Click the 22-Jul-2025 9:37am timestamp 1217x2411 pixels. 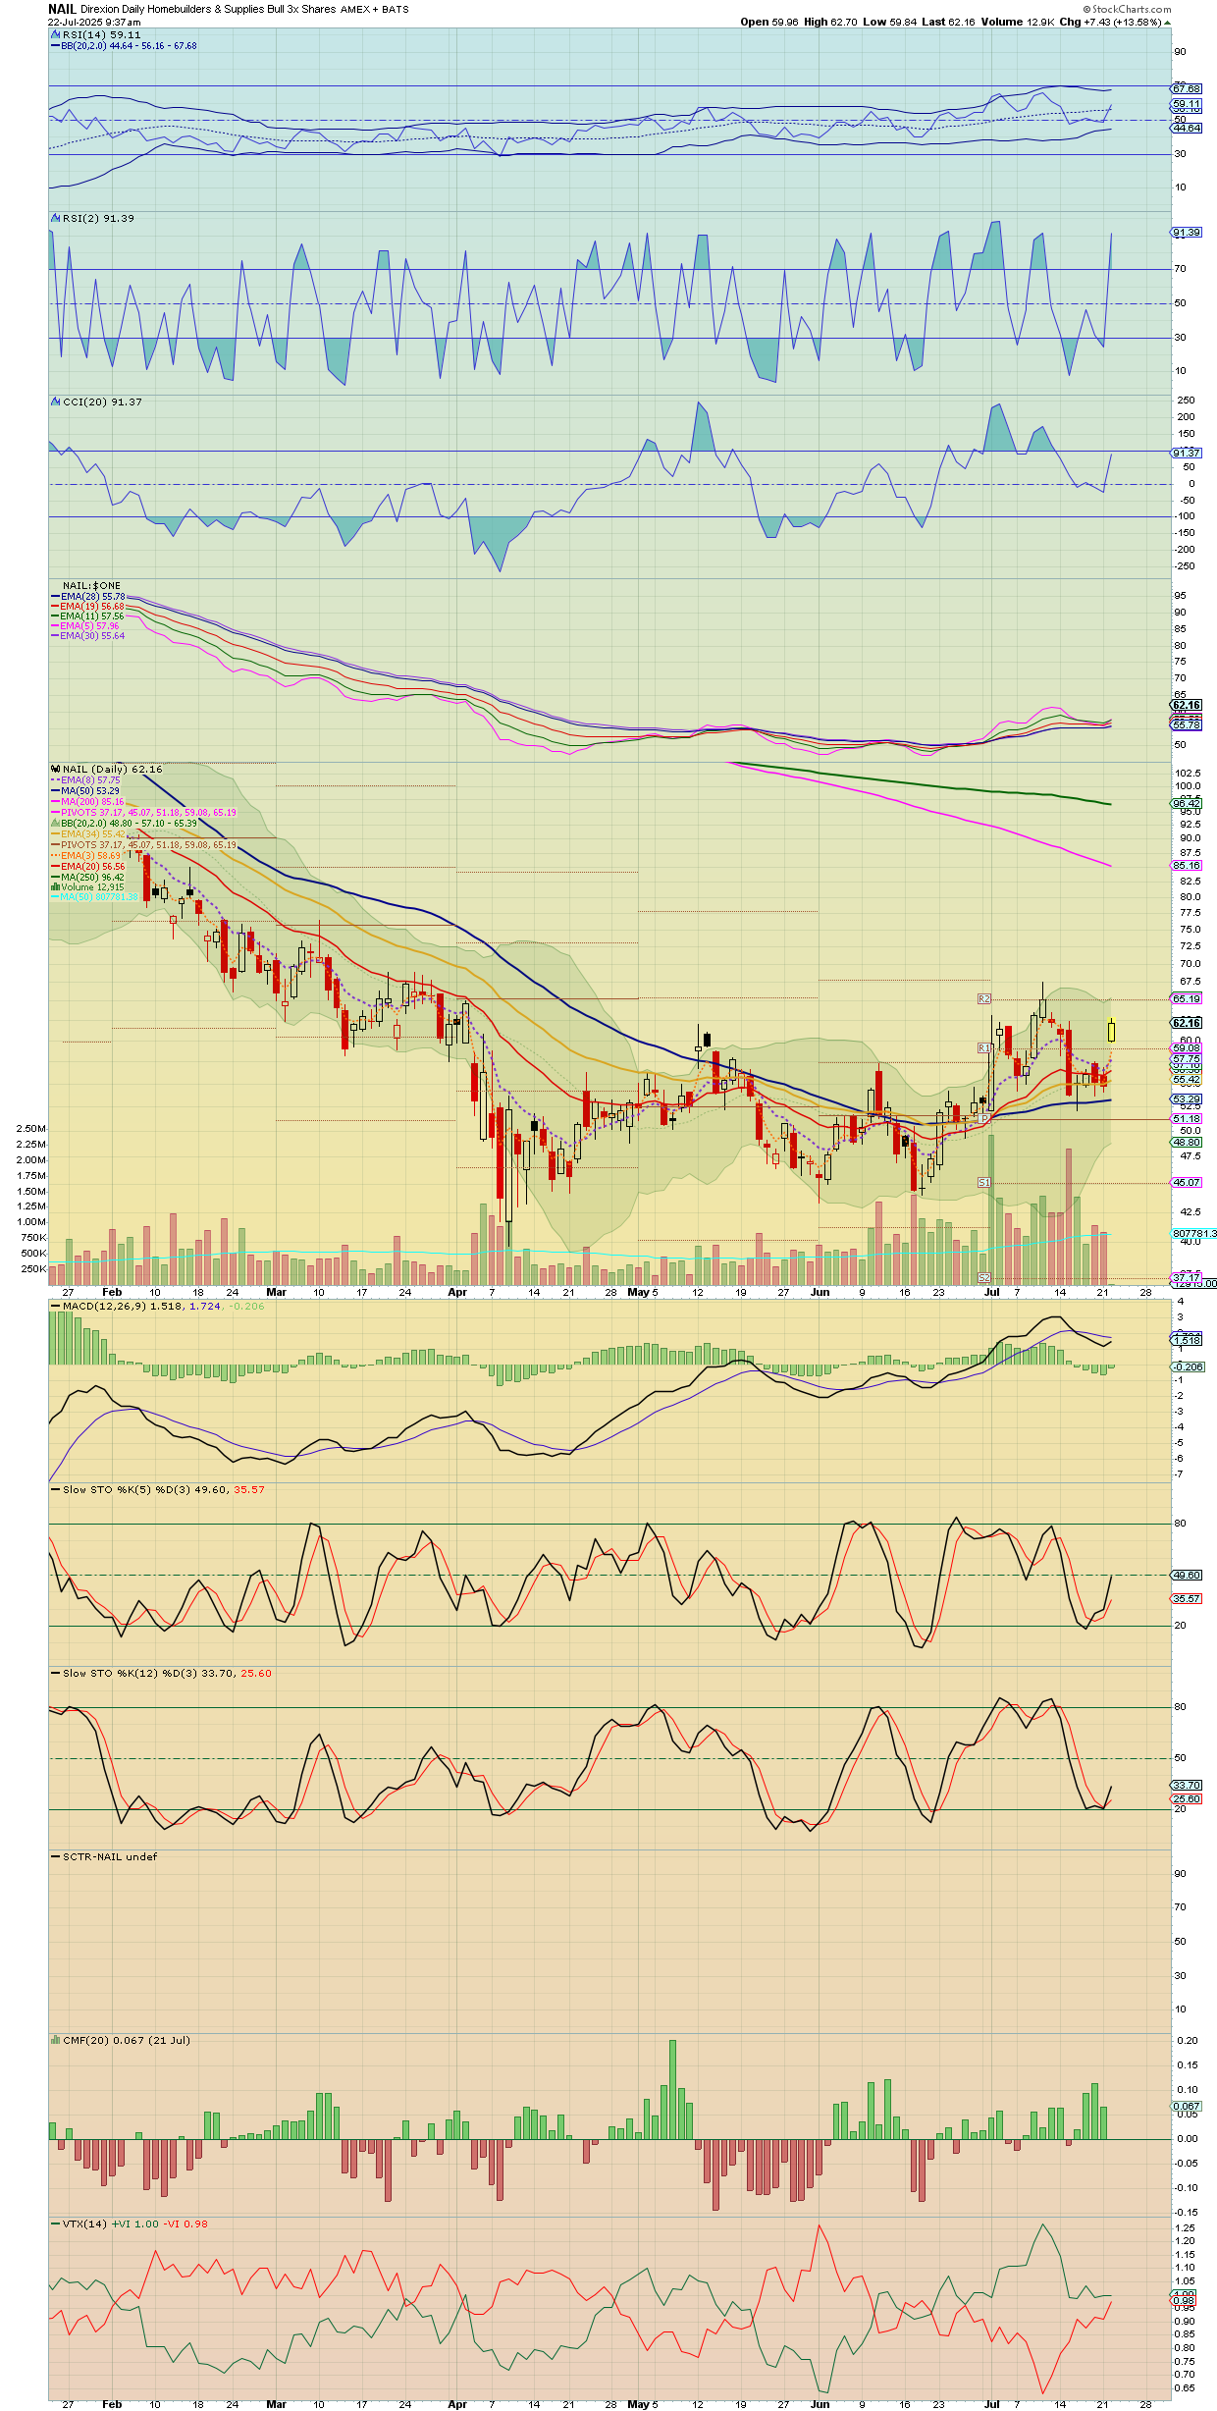coord(94,22)
